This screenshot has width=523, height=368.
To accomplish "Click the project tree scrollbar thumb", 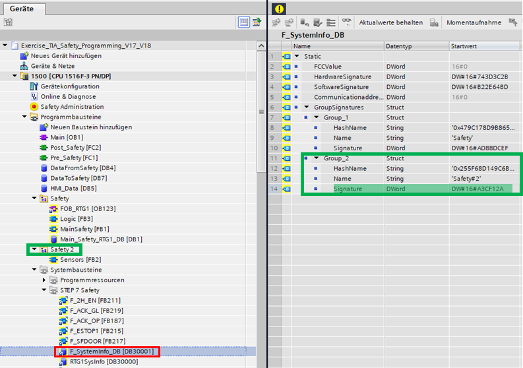I will pos(261,112).
